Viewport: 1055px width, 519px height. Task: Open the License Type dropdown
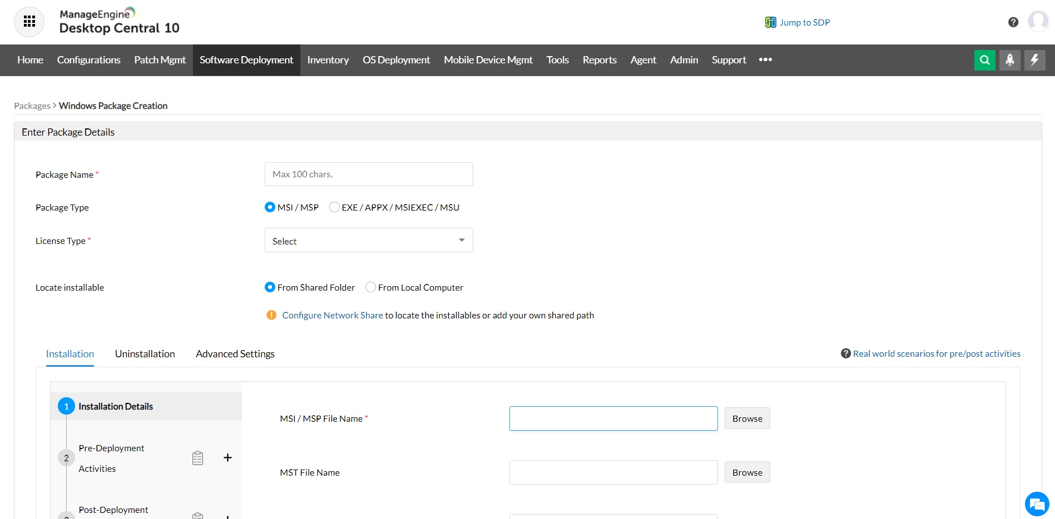click(x=369, y=241)
